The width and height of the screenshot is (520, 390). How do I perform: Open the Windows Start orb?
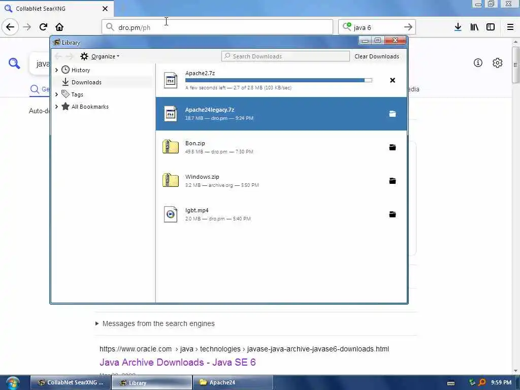(13, 383)
